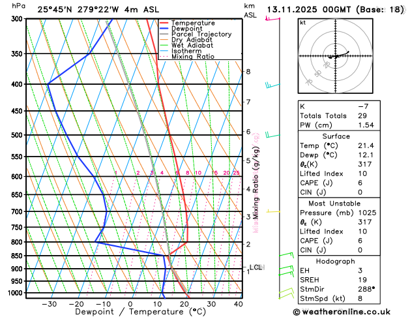Click the StmDir 288° value

point(366,289)
